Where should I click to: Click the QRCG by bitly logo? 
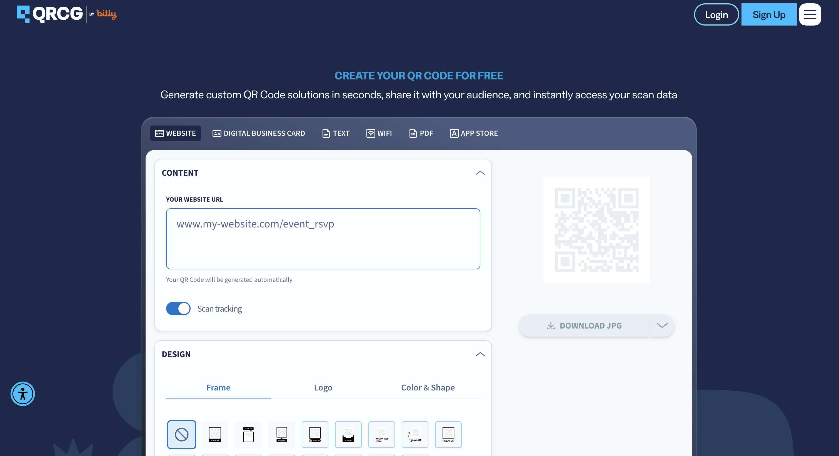click(x=67, y=14)
